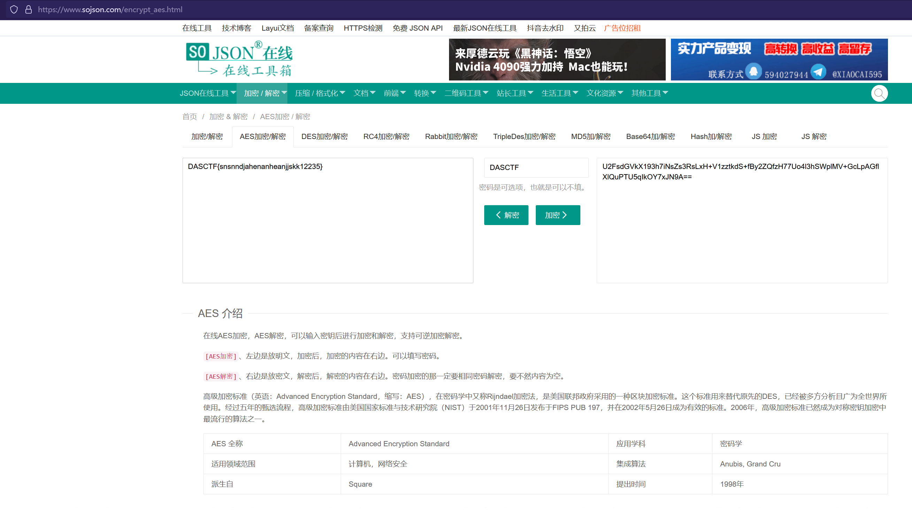Image resolution: width=912 pixels, height=510 pixels.
Task: Click the 解密 decrypt button
Action: click(506, 215)
